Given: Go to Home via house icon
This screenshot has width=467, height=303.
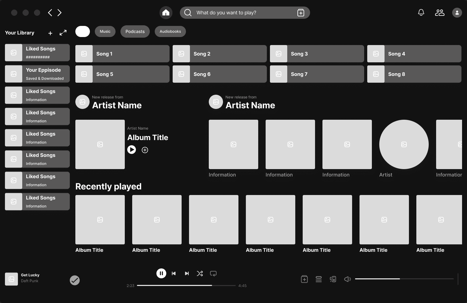Looking at the screenshot, I should click(x=166, y=13).
